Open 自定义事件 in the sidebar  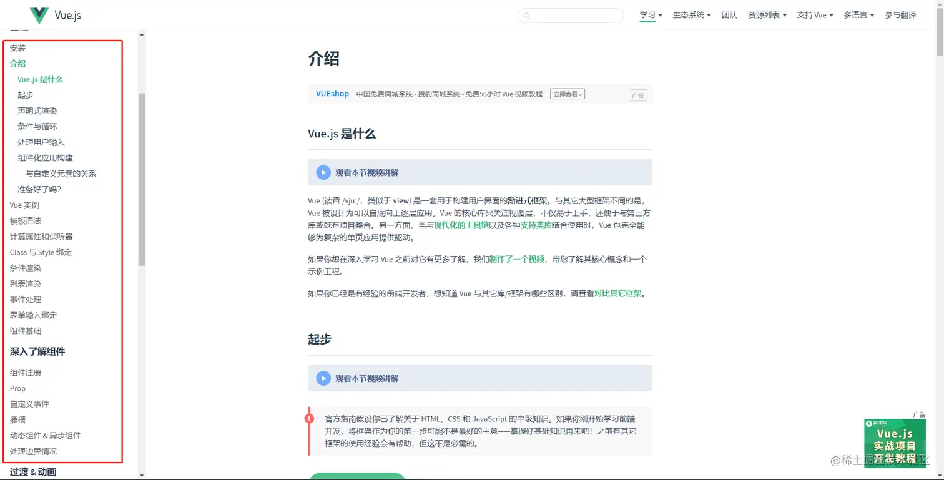point(29,404)
